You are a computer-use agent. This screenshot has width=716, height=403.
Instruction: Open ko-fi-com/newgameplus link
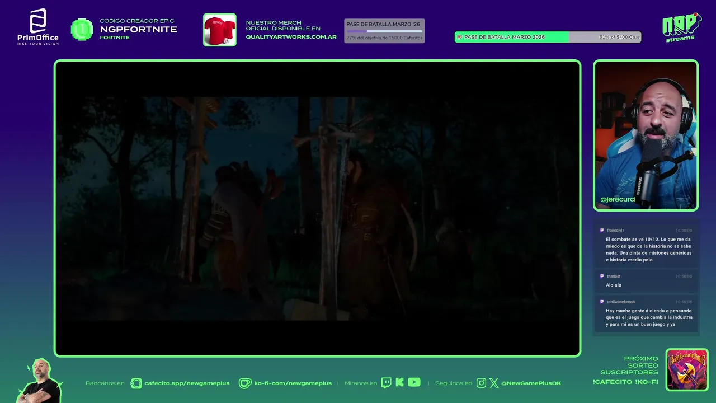(293, 383)
